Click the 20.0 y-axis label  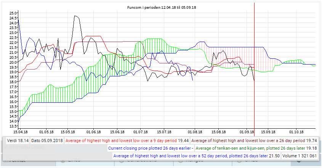[13, 62]
